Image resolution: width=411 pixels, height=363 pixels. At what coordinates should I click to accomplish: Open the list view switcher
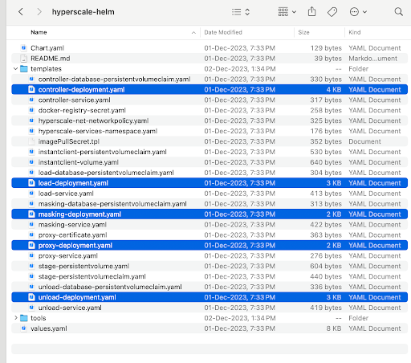(241, 12)
